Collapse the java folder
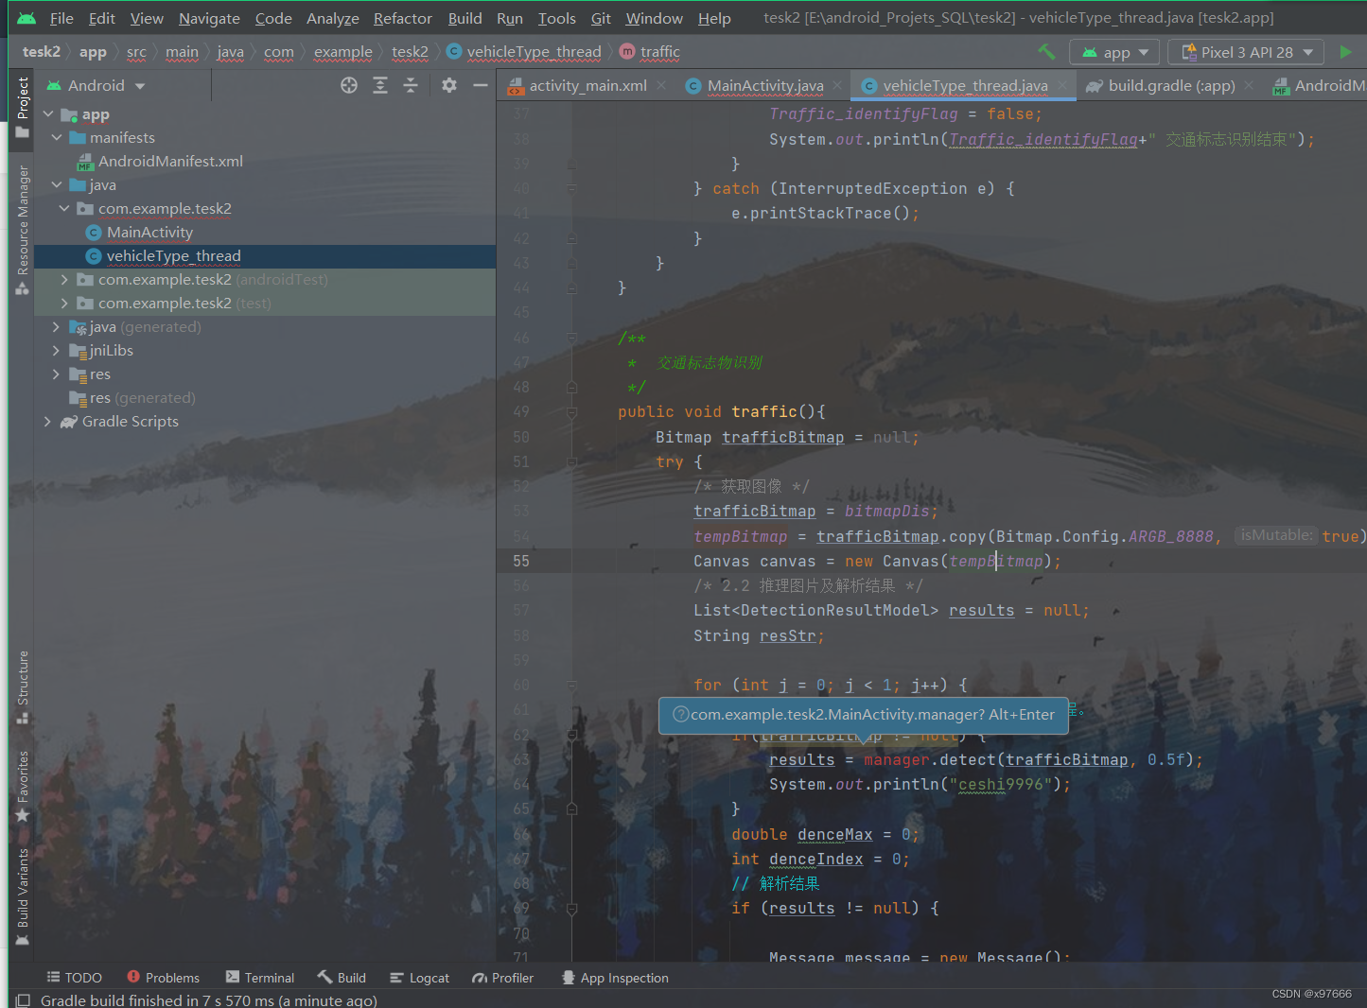1367x1008 pixels. point(57,185)
